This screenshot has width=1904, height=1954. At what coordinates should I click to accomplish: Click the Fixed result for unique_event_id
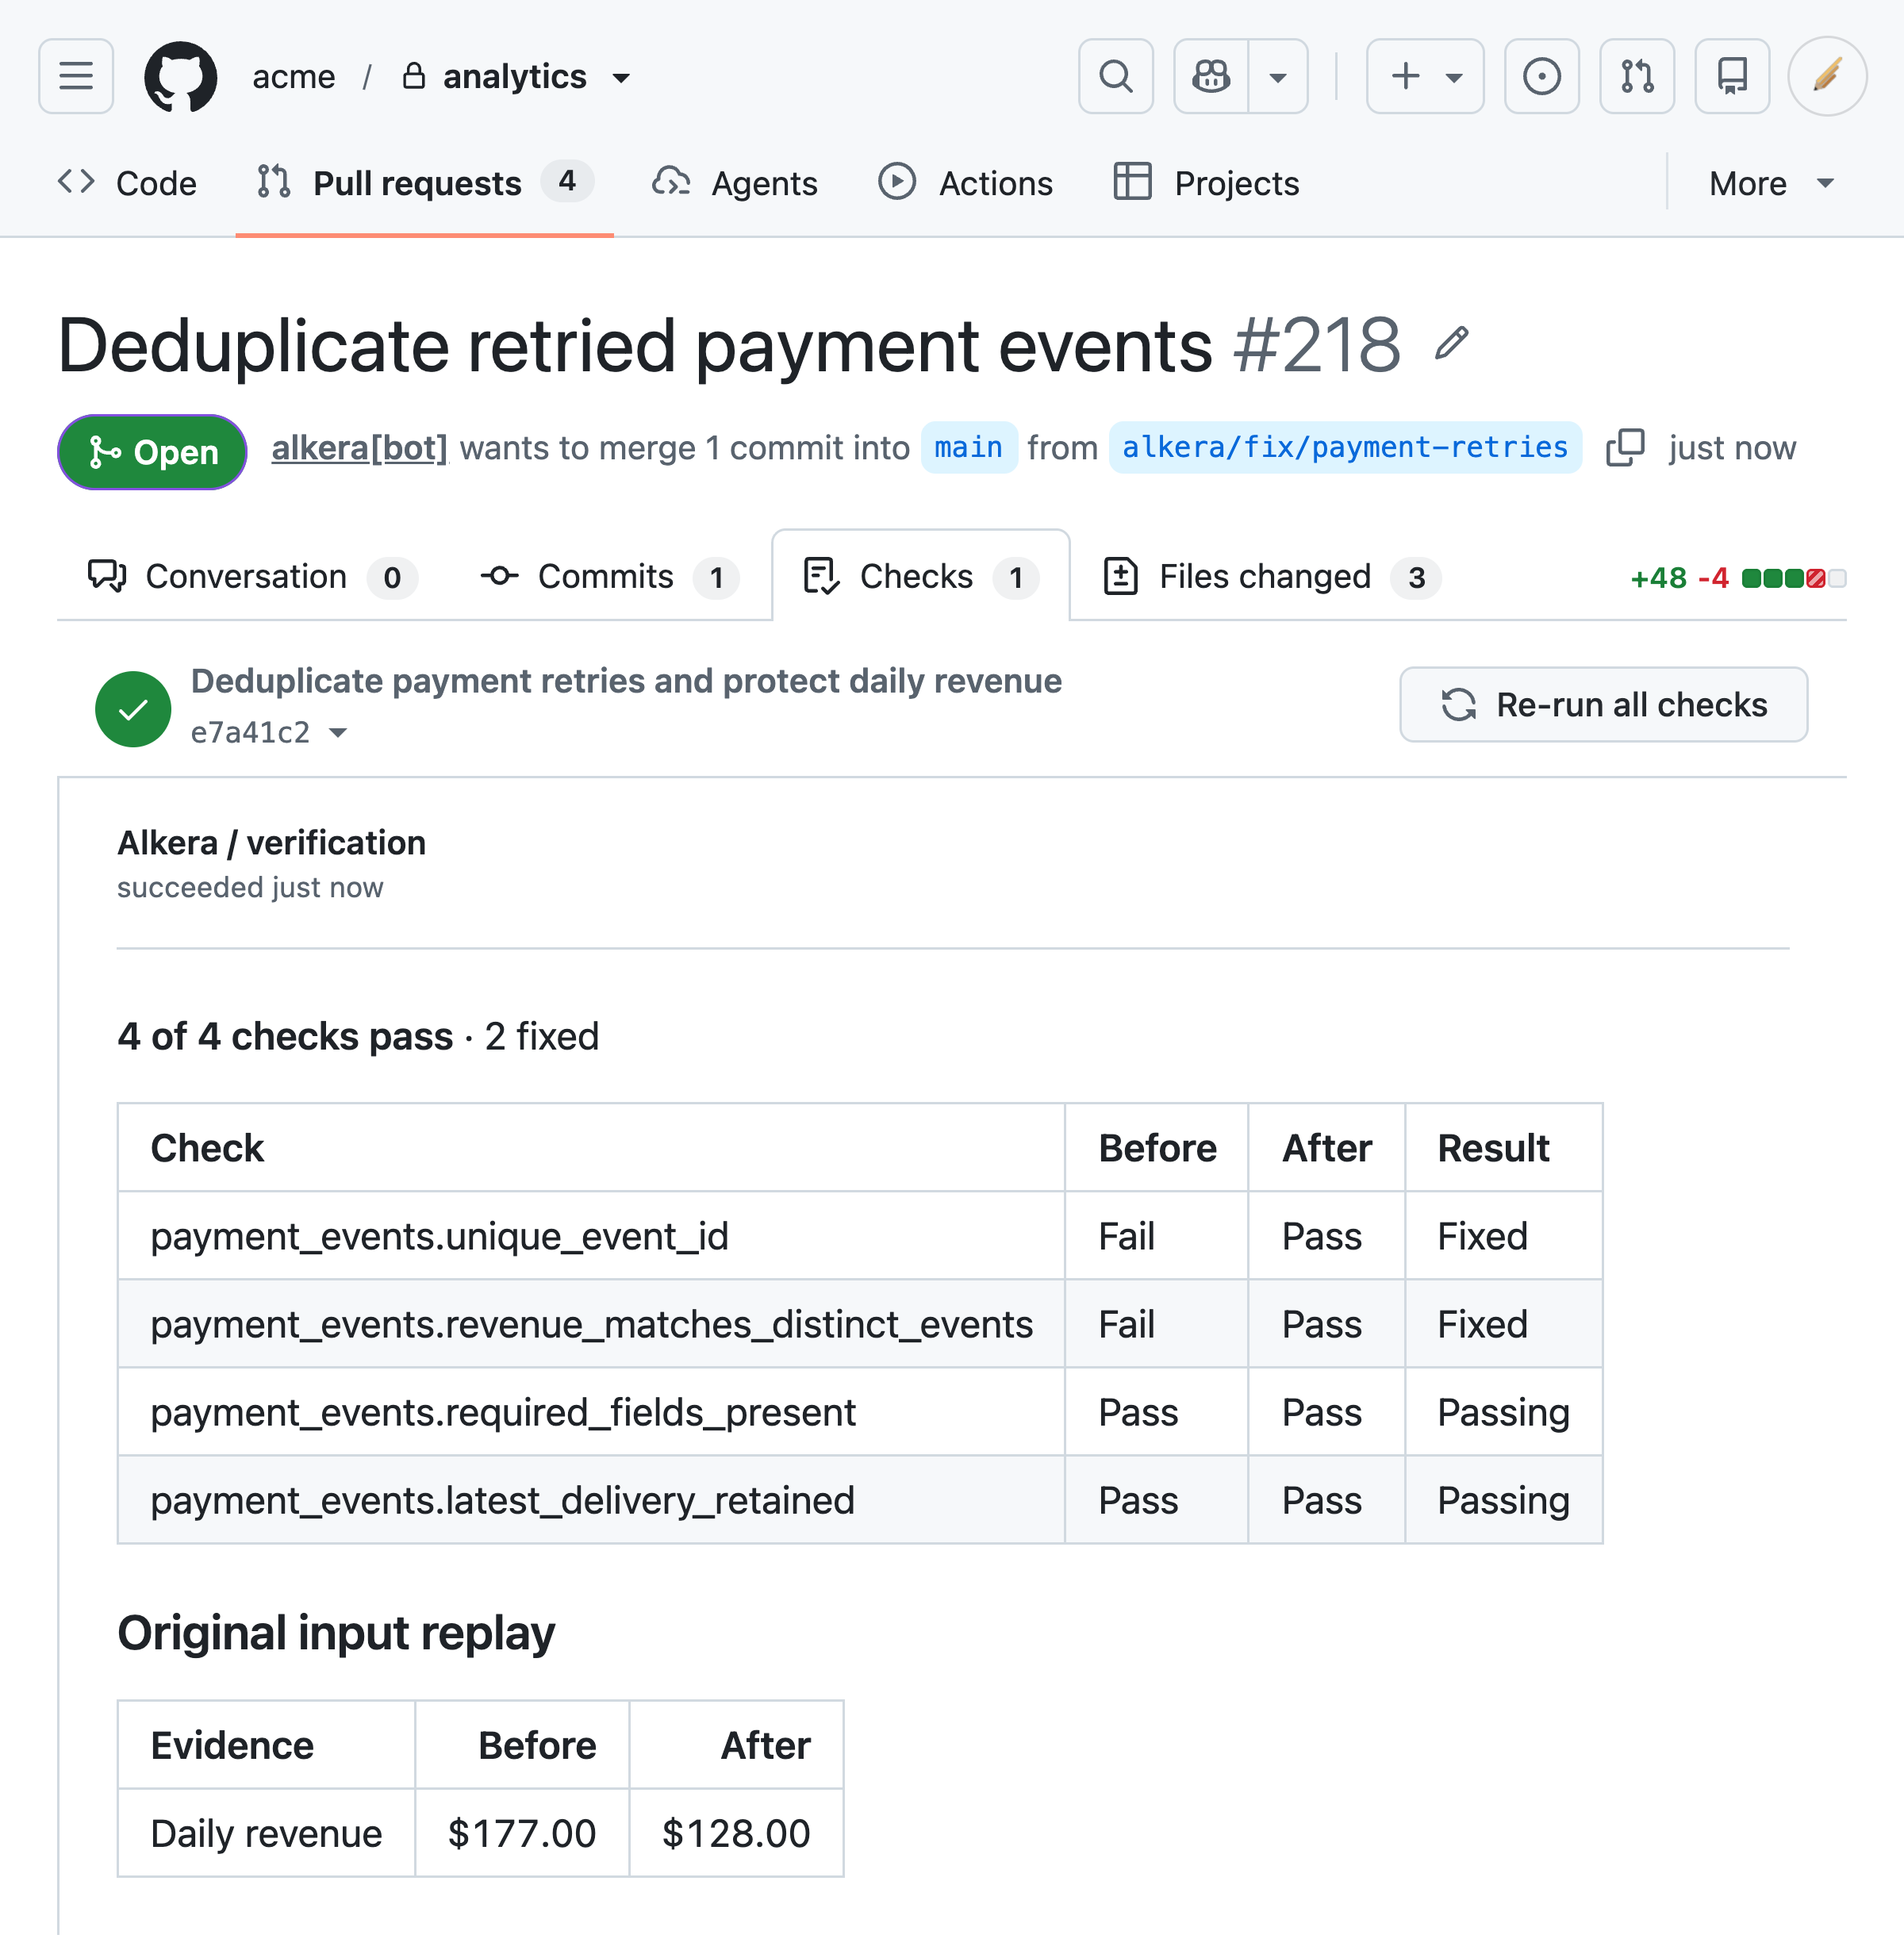coord(1482,1236)
